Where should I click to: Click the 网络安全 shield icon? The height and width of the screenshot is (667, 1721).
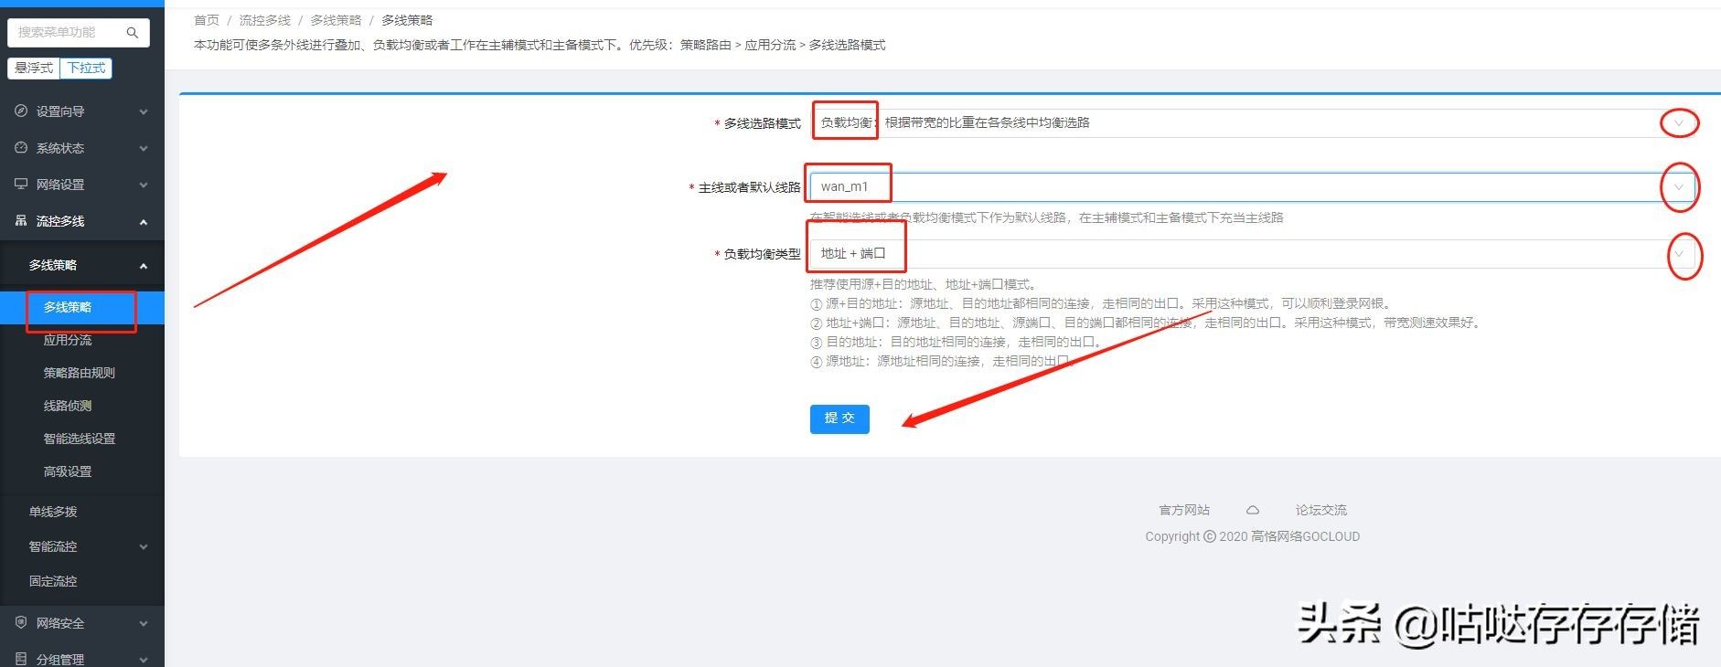(x=21, y=623)
